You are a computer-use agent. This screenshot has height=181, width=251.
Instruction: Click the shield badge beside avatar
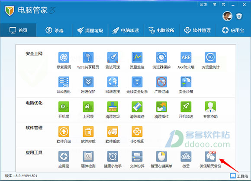point(239,16)
